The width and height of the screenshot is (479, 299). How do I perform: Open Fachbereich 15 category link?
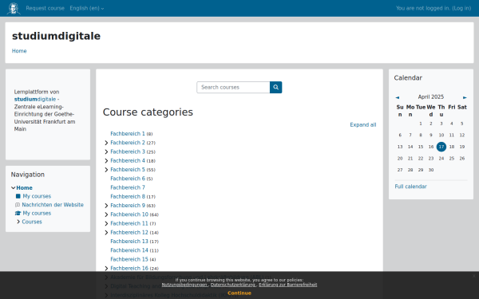(129, 259)
